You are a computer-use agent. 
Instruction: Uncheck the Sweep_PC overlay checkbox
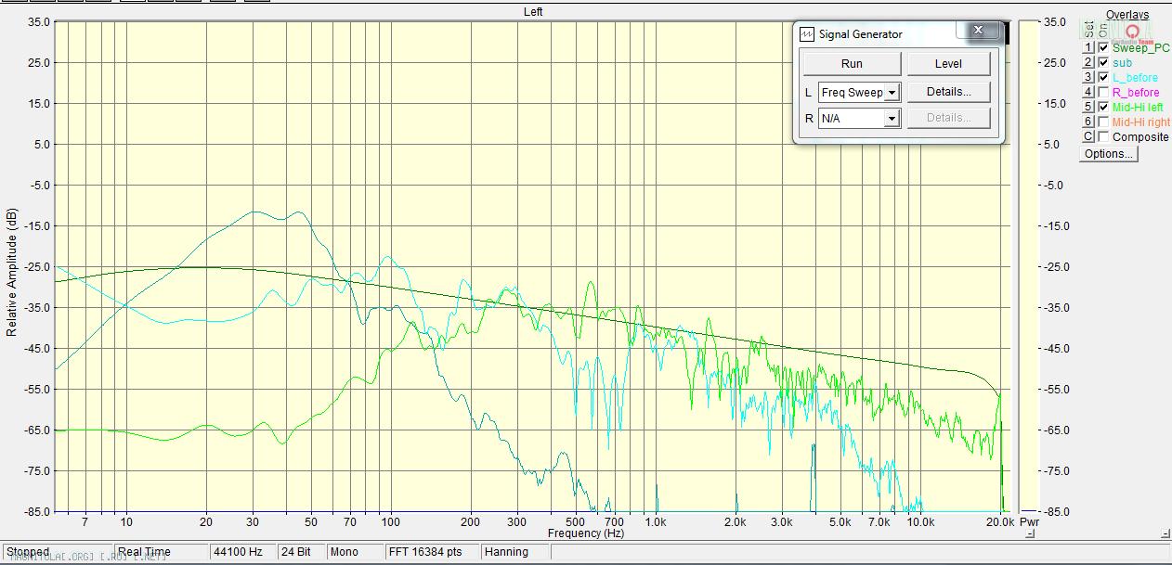[1103, 48]
